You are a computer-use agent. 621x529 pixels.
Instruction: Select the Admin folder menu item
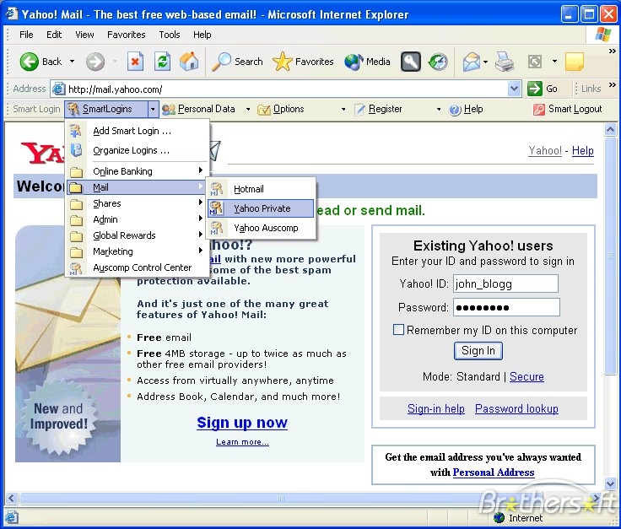click(x=136, y=219)
